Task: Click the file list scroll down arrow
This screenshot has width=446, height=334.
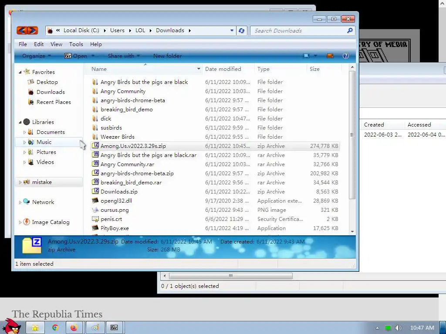Action: (x=352, y=231)
